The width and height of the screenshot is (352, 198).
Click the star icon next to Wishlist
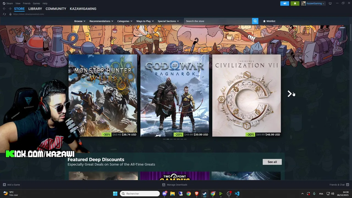point(264,21)
